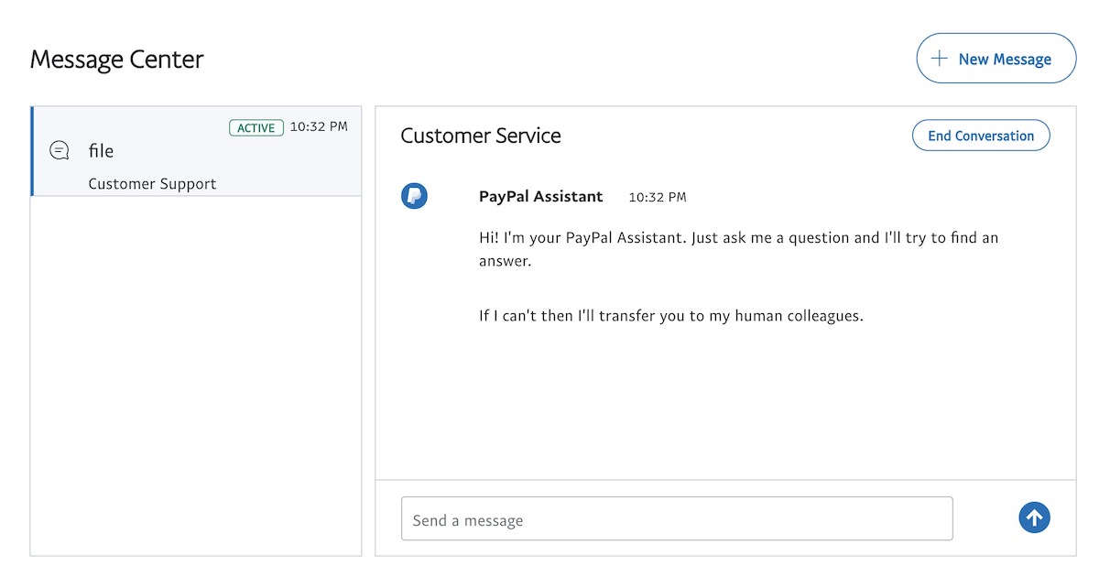
Task: Click the blank chat area above the input
Action: pos(724,403)
